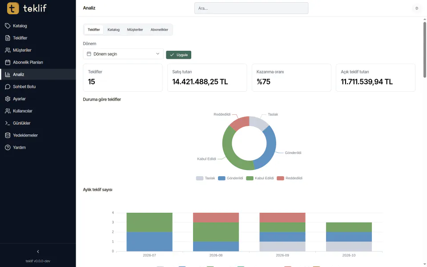Click the Analiz bar chart icon
The image size is (427, 267).
(8, 74)
